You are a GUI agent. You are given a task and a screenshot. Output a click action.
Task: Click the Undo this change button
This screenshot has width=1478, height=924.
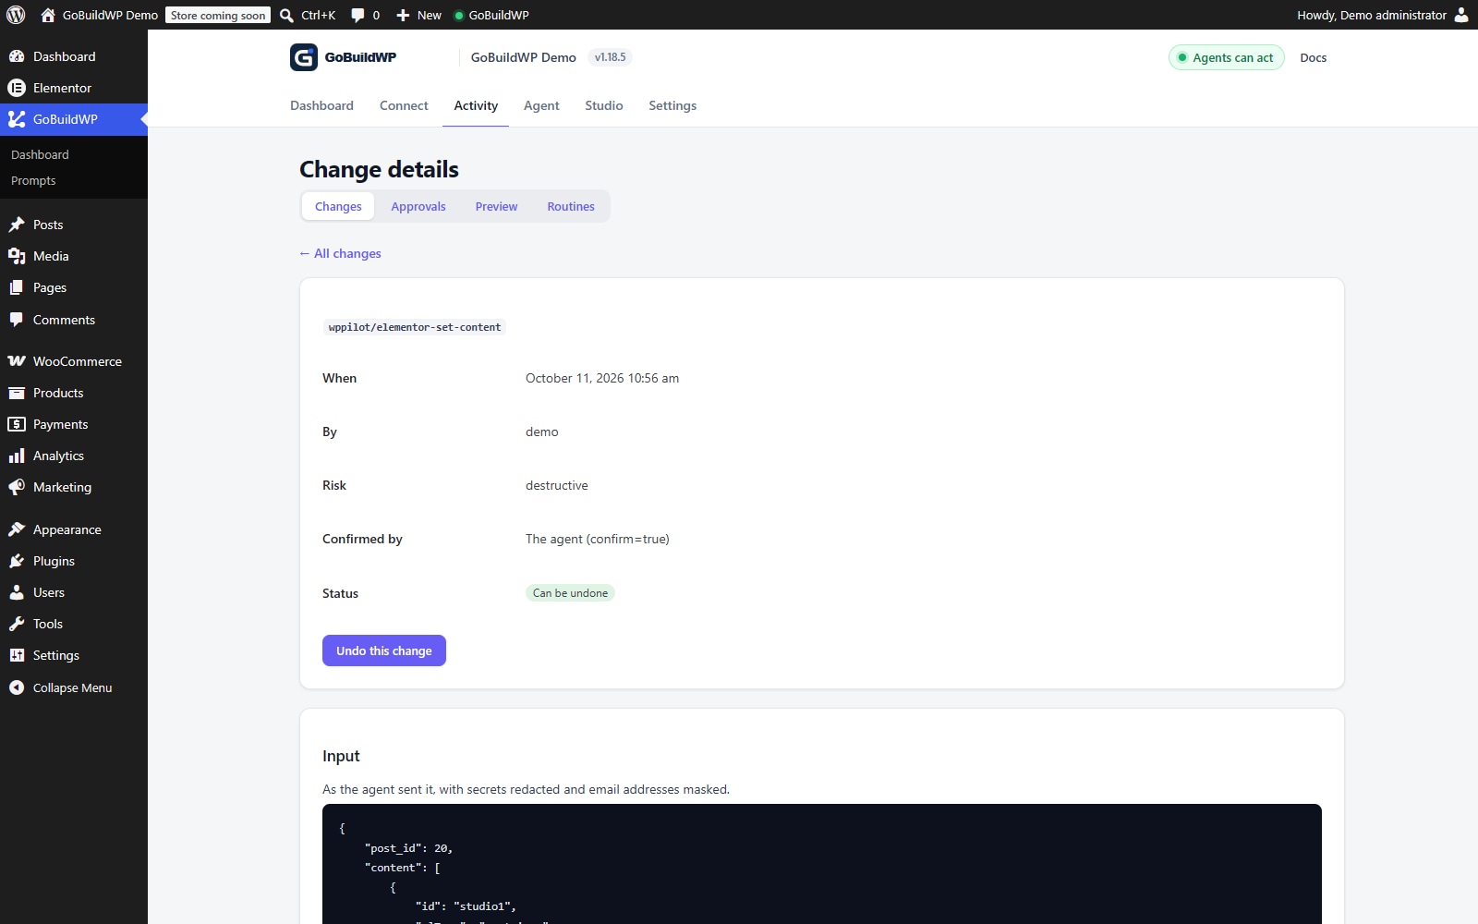[x=384, y=650]
